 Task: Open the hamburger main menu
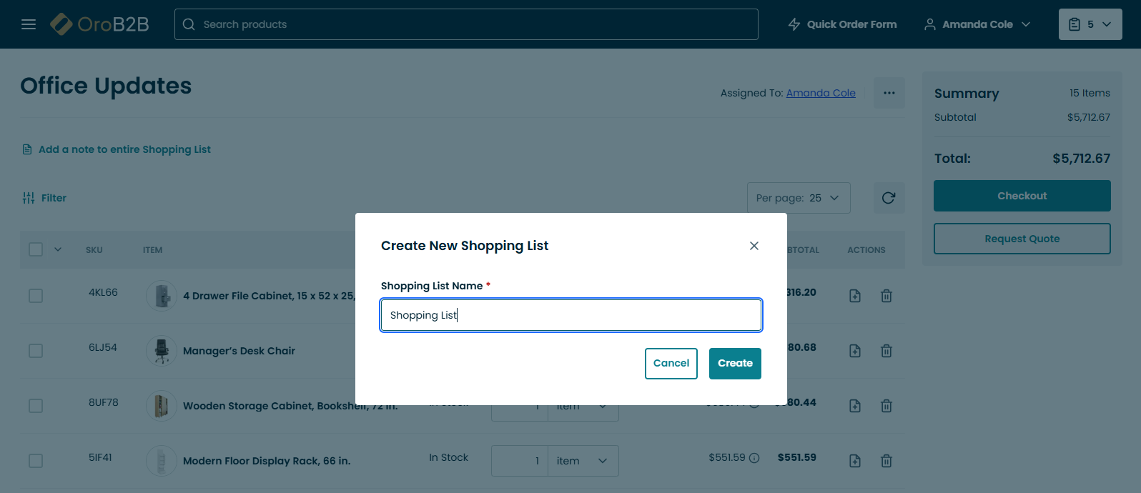[29, 24]
